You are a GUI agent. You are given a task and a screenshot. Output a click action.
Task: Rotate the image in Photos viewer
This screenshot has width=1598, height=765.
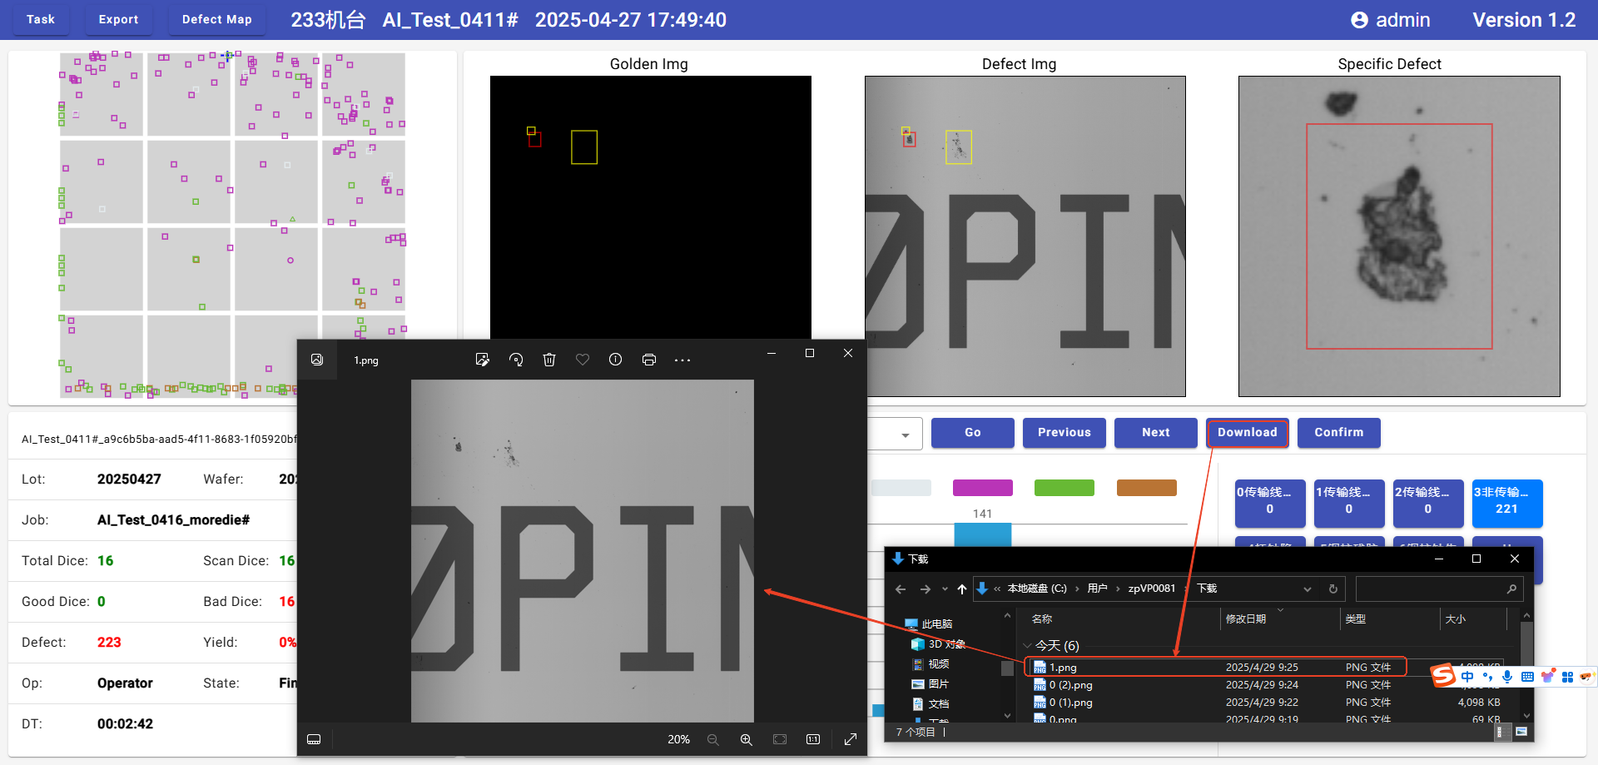(516, 360)
